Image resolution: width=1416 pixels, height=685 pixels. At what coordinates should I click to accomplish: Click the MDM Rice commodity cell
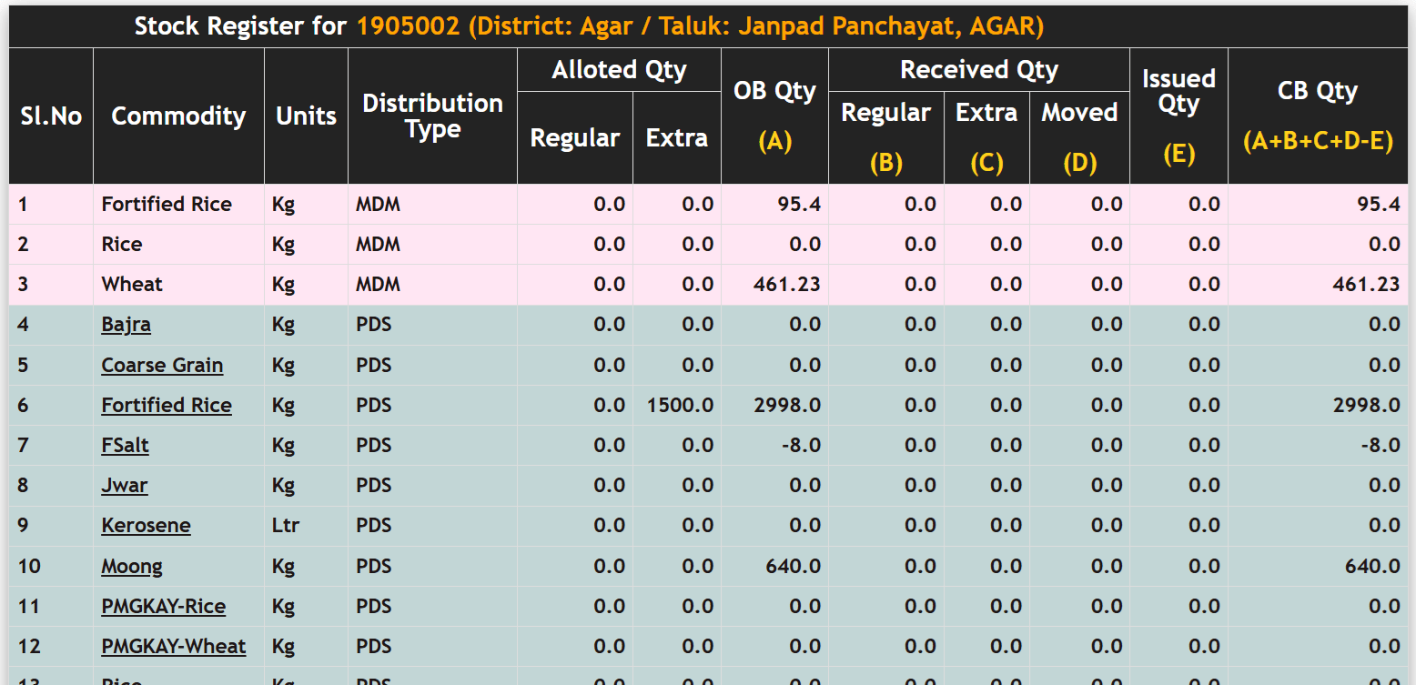pyautogui.click(x=178, y=245)
